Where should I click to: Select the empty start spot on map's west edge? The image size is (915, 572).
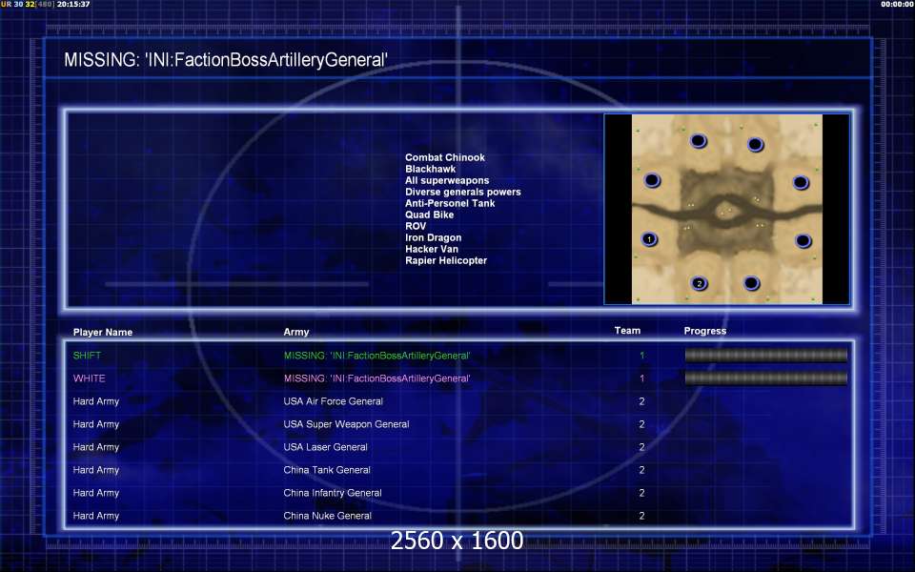(652, 180)
